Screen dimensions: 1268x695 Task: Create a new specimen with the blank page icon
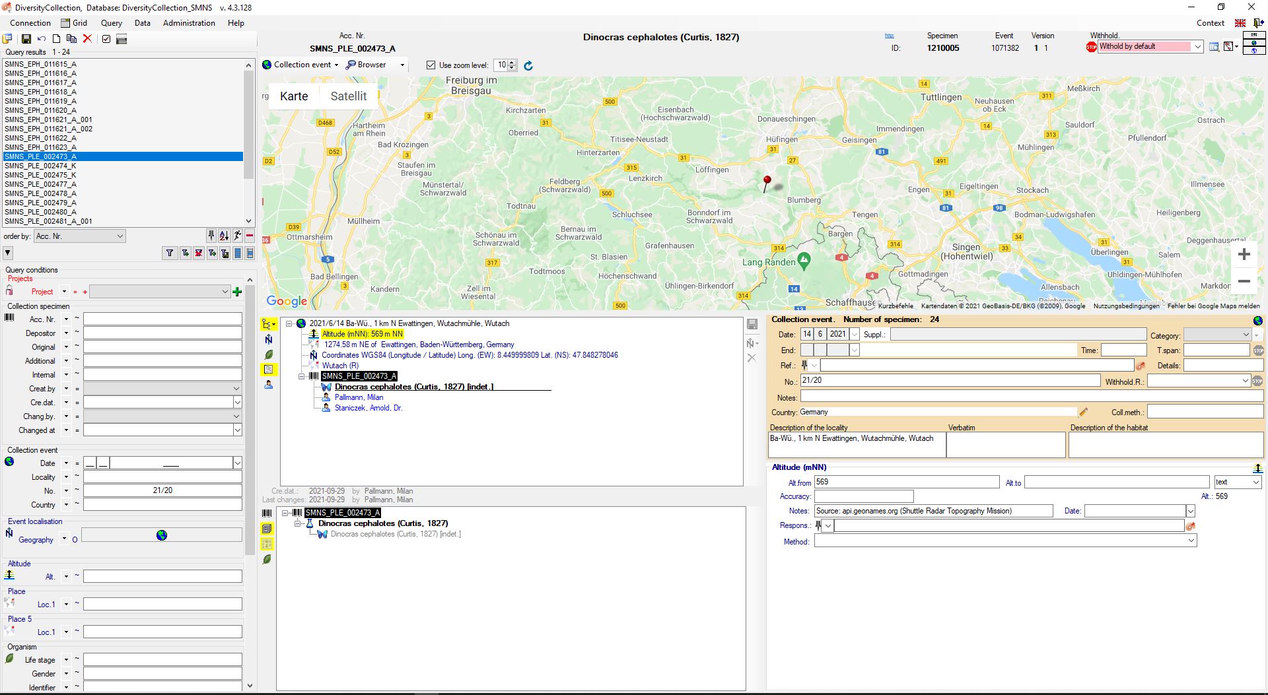pos(57,39)
